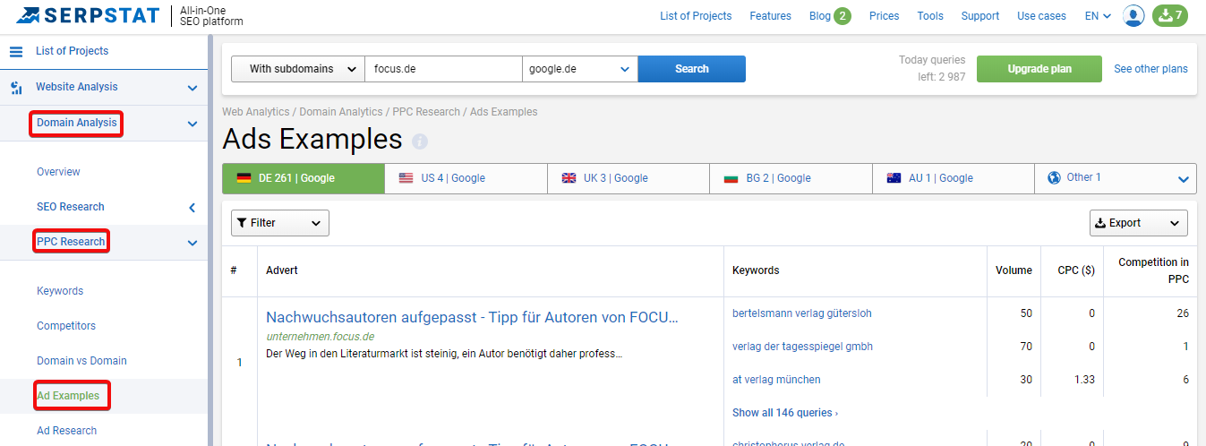Click the Website Analysis chart icon
Image resolution: width=1206 pixels, height=446 pixels.
(16, 88)
